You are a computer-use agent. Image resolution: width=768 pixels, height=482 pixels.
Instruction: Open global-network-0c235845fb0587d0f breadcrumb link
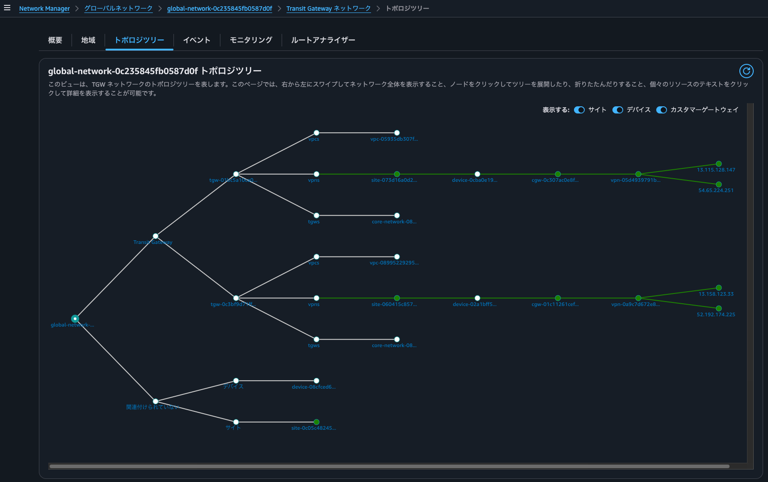pos(219,8)
